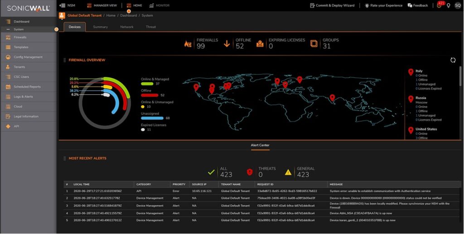
Task: Open the Feedback link
Action: pos(418,5)
